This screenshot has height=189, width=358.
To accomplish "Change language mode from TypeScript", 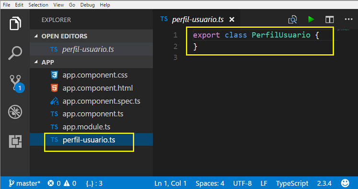I will (292, 183).
